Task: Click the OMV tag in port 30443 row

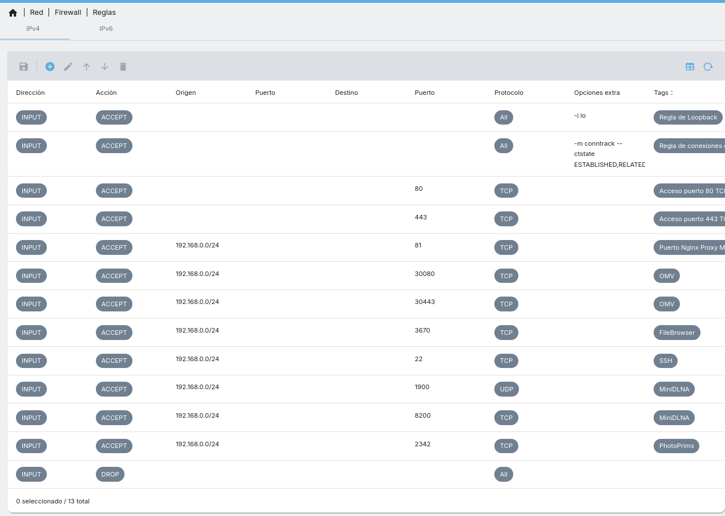Action: click(667, 304)
